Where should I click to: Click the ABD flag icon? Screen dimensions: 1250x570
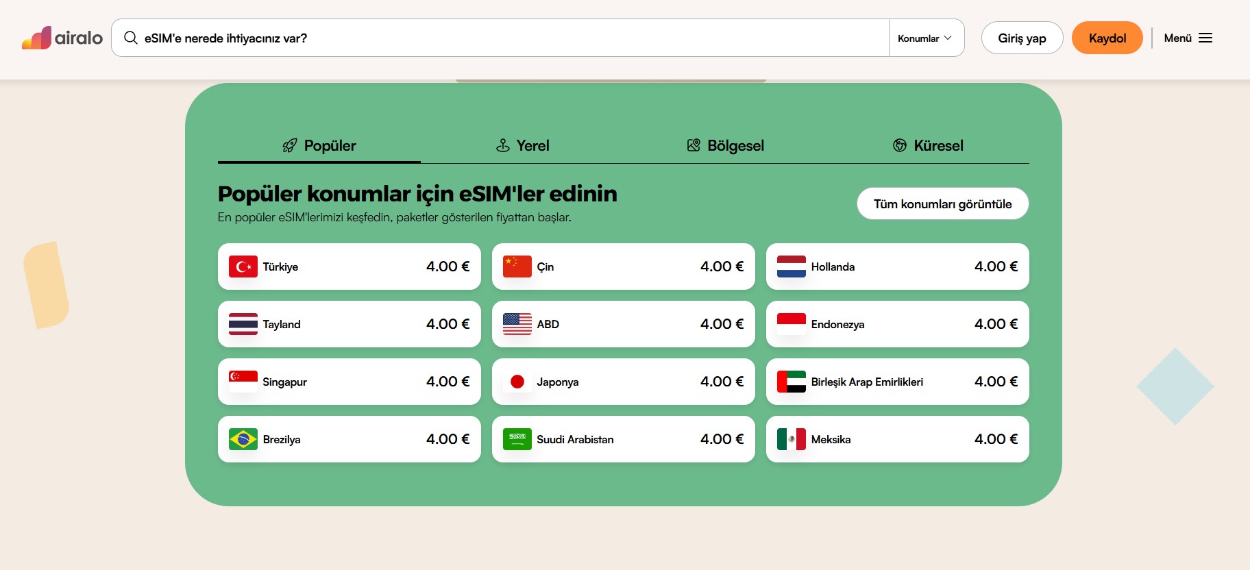click(517, 324)
